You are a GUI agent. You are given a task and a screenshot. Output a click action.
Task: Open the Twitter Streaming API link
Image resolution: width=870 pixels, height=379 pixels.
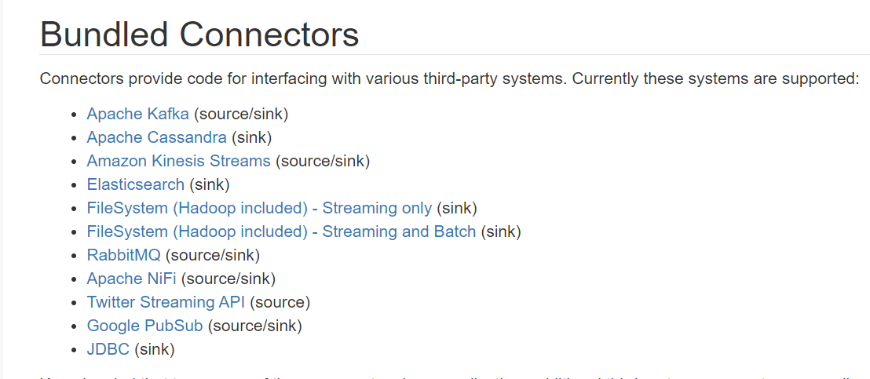[x=166, y=303]
